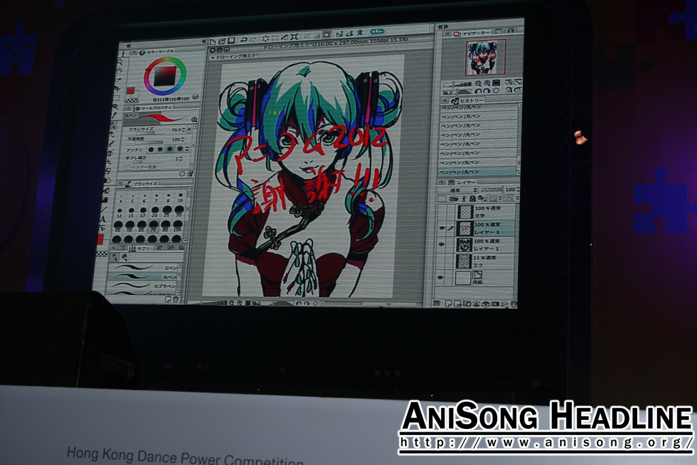Delete layer using Layer panel trash icon
697x465 pixels.
pos(513,304)
